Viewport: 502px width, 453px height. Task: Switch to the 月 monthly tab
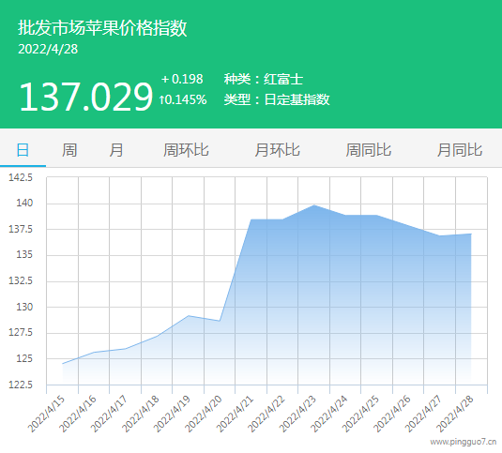tap(116, 150)
